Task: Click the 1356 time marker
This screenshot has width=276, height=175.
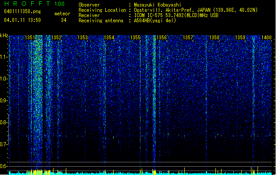Action: 161,37
